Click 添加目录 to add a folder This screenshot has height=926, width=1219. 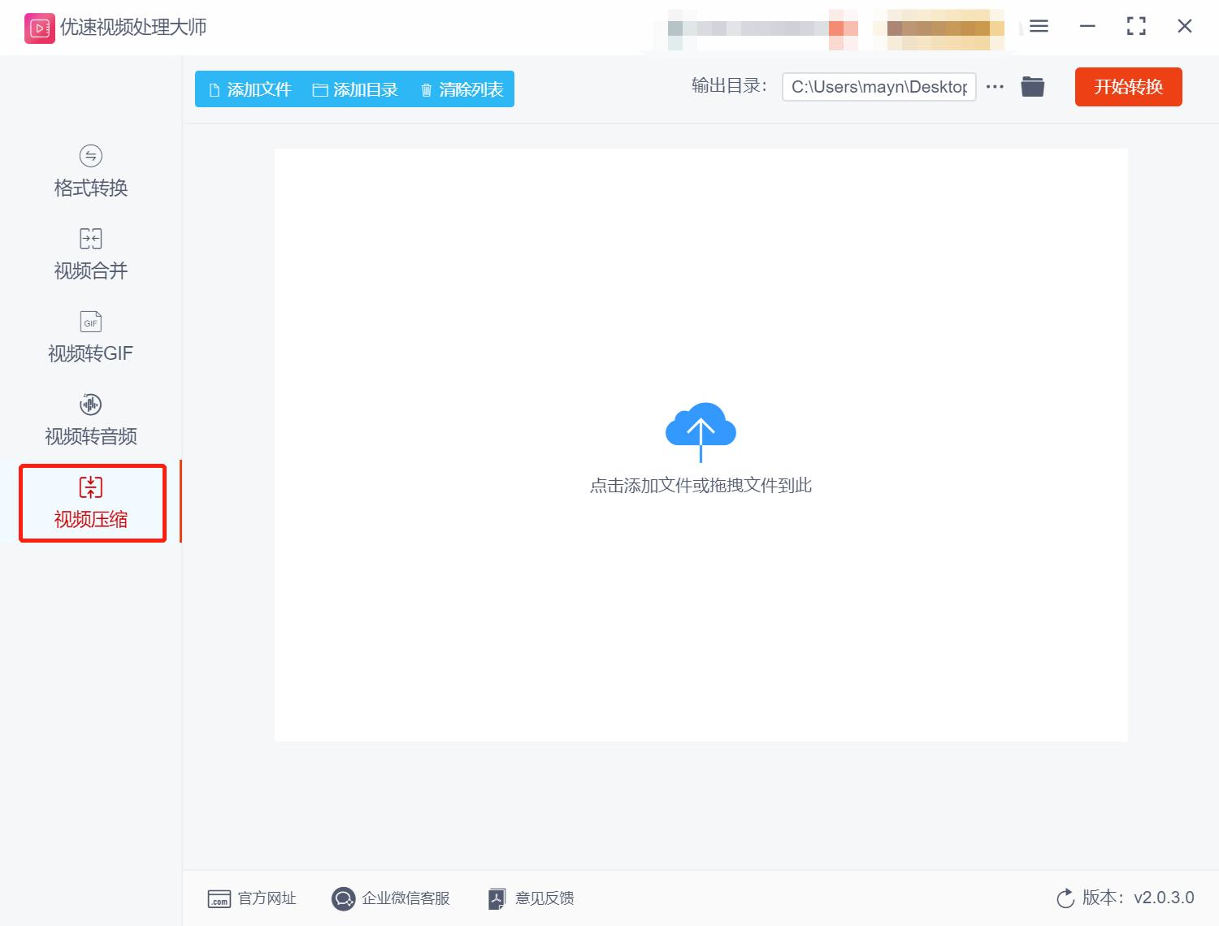coord(356,89)
